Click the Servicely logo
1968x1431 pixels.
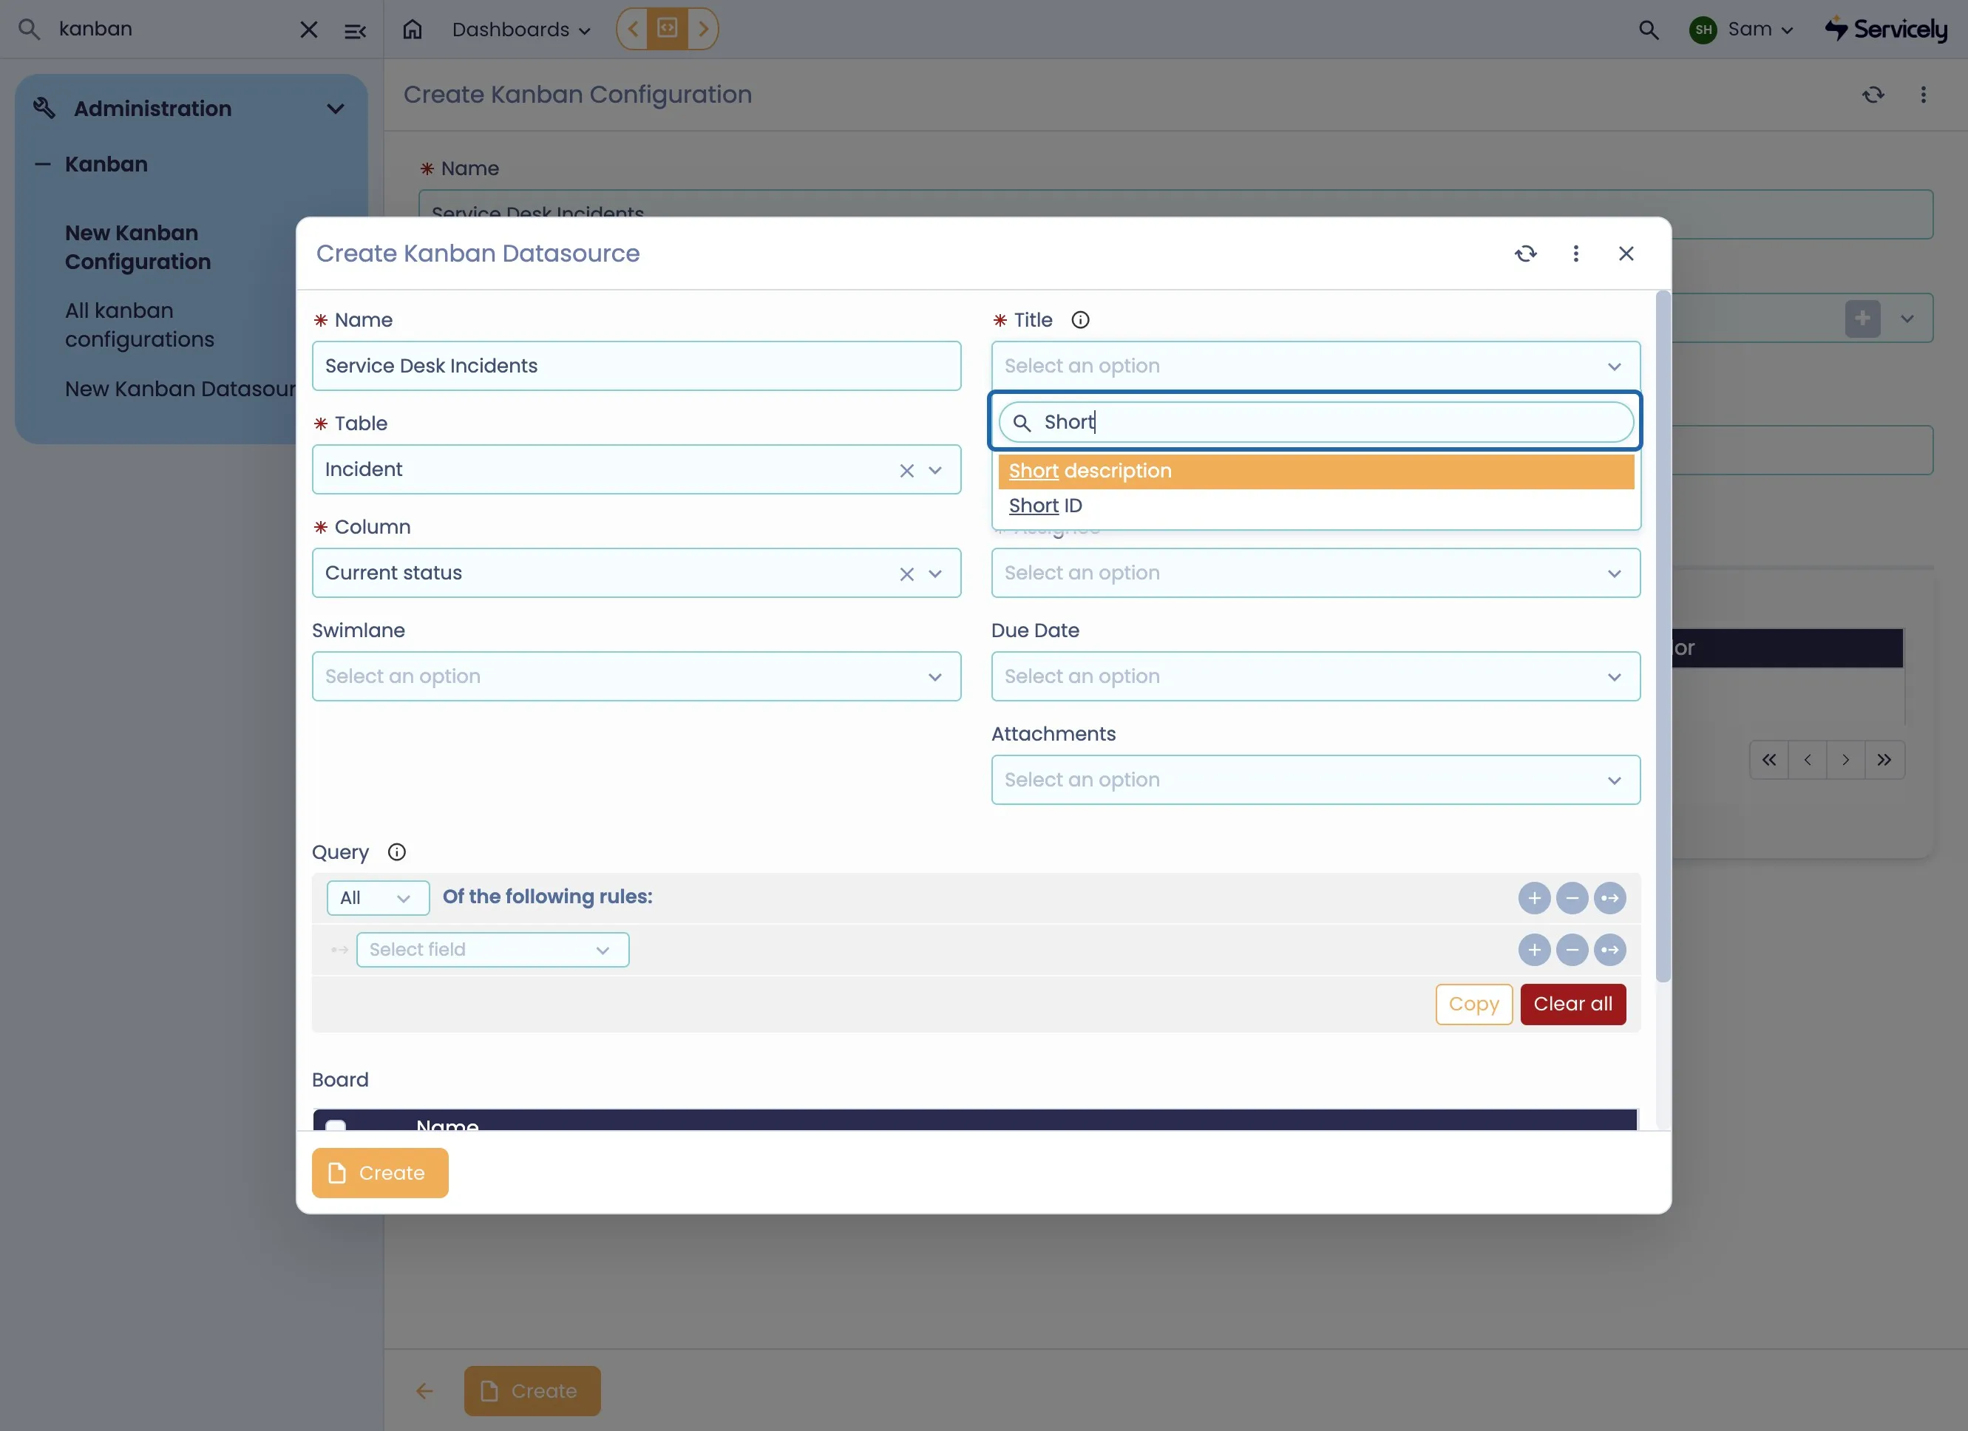(1885, 30)
